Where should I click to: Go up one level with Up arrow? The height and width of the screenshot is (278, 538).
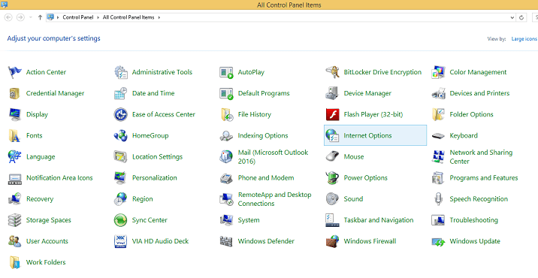(x=40, y=17)
